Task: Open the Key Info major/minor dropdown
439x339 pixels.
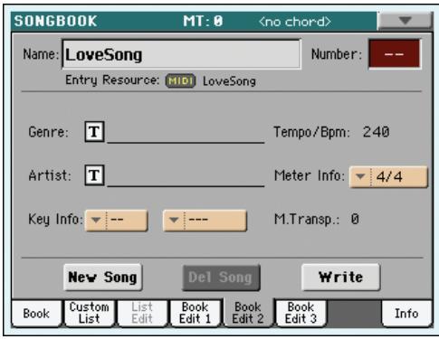Action: pyautogui.click(x=205, y=221)
